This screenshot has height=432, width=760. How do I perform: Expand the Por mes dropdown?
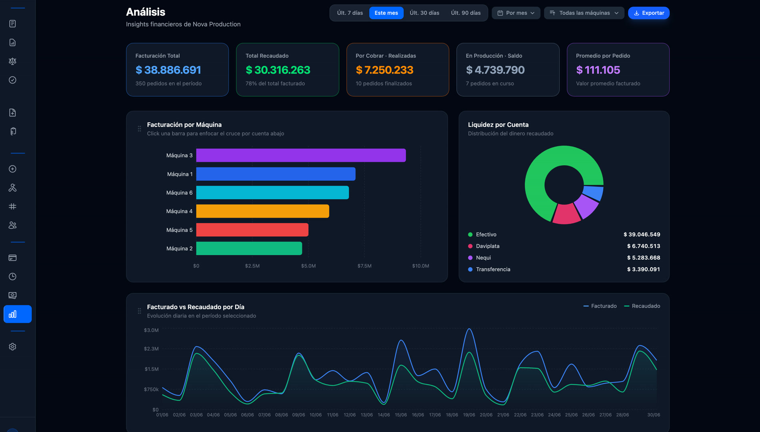point(516,13)
